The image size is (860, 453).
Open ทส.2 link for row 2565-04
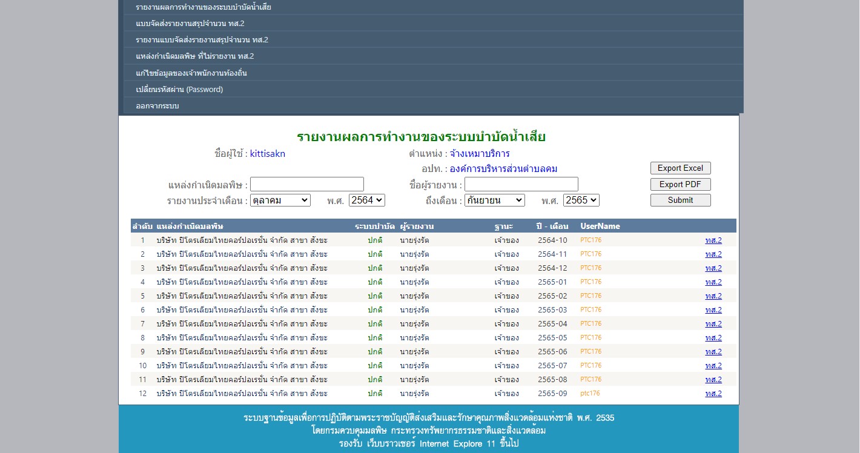click(x=713, y=323)
